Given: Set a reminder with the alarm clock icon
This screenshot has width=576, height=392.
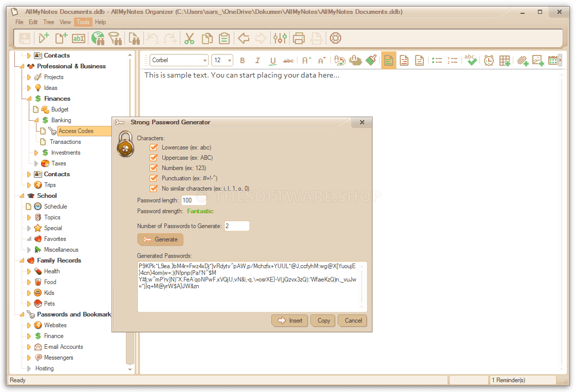Looking at the screenshot, I should (x=489, y=60).
